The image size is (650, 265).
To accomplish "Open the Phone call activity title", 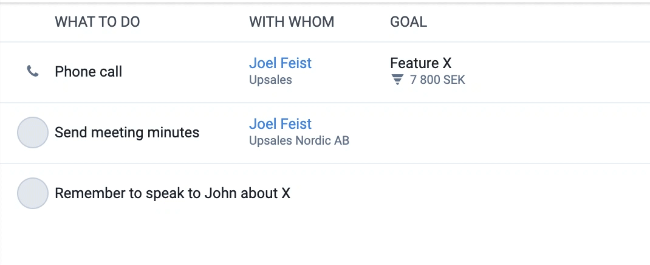I will point(88,71).
